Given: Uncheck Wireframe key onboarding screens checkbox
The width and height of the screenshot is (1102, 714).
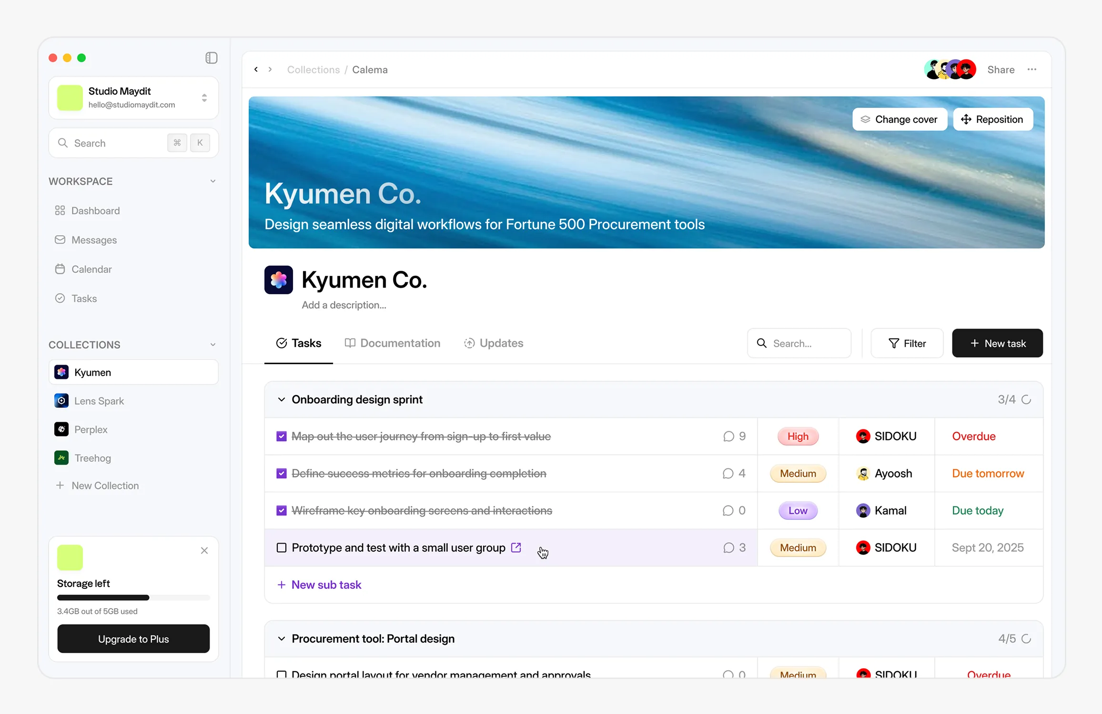Looking at the screenshot, I should pyautogui.click(x=282, y=511).
